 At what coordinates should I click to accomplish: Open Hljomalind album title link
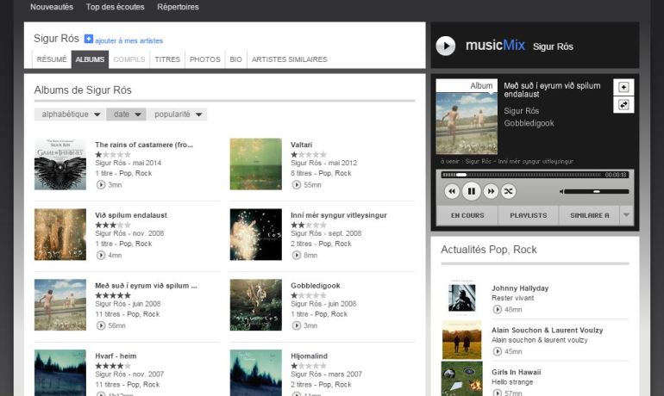pos(309,356)
